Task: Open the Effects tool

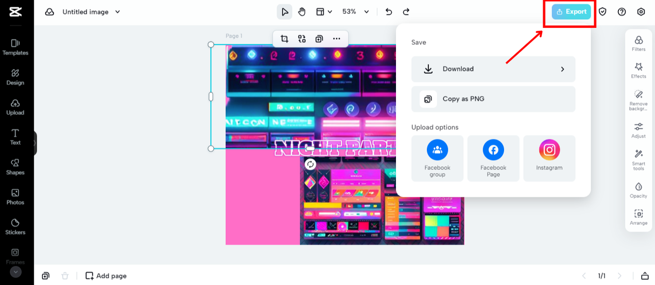Action: (x=639, y=70)
